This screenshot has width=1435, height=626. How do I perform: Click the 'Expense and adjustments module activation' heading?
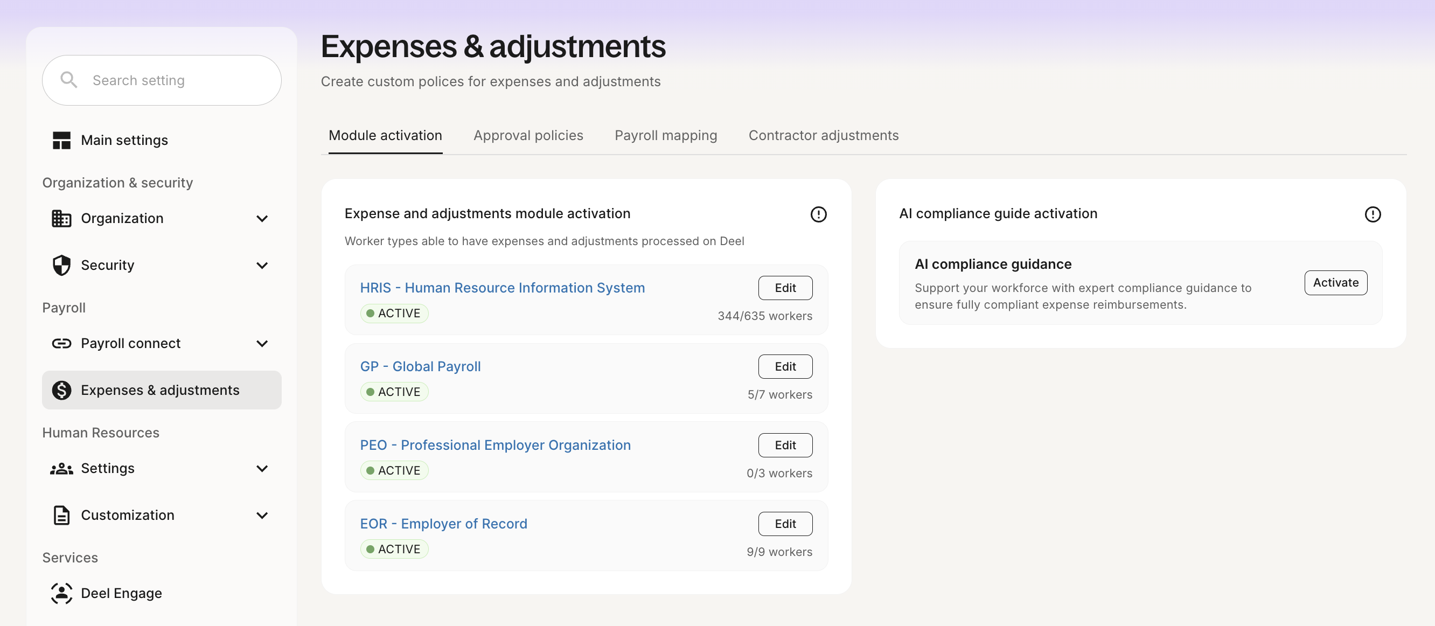pyautogui.click(x=487, y=213)
